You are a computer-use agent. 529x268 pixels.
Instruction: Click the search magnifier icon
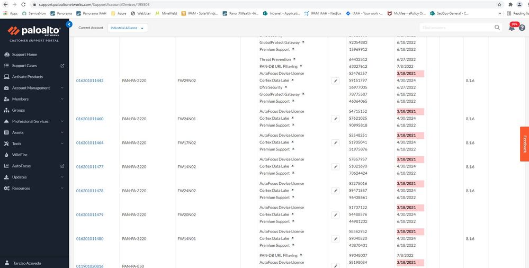coord(497,28)
